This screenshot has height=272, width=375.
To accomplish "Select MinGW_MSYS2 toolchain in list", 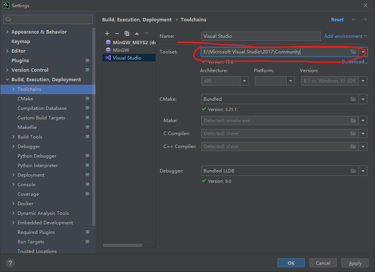I will tap(129, 42).
